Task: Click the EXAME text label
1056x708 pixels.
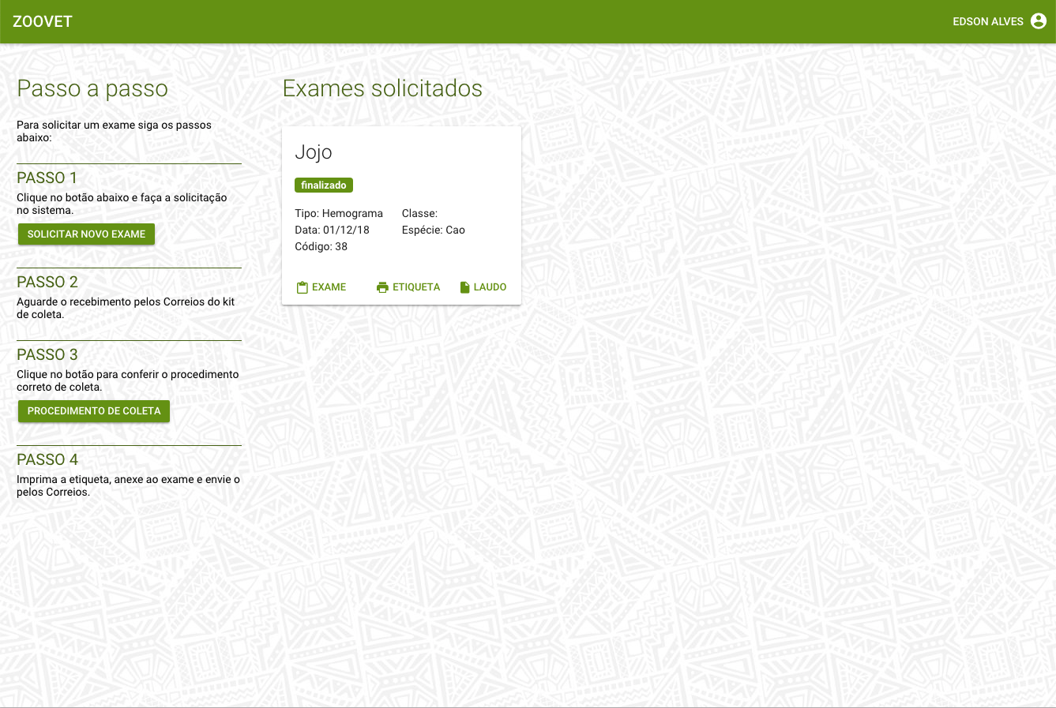Action: point(329,287)
